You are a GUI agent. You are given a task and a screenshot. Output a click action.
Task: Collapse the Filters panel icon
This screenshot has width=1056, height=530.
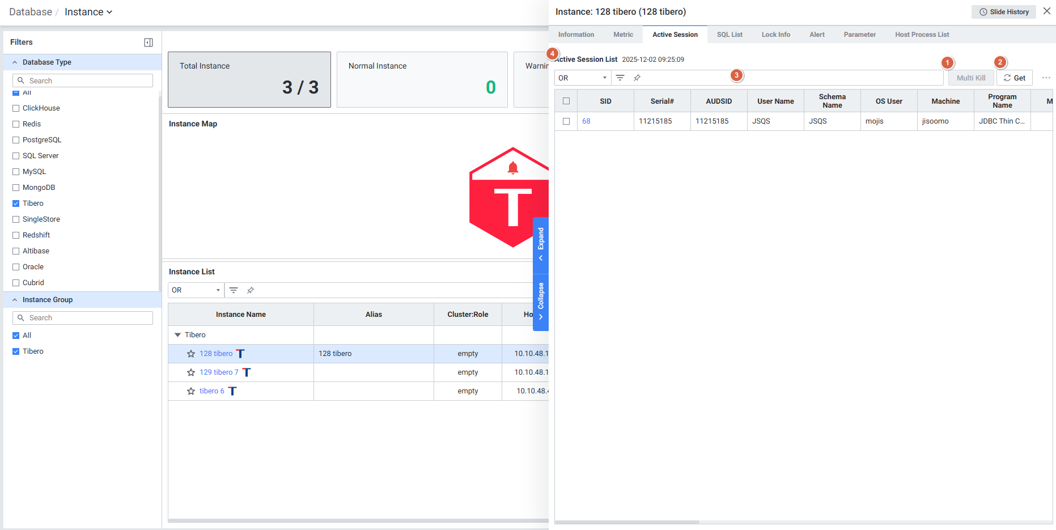(x=149, y=43)
